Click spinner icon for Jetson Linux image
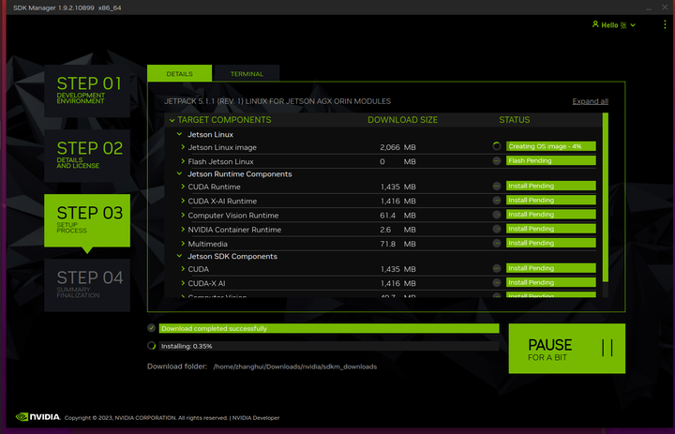Viewport: 675px width, 434px height. click(497, 146)
